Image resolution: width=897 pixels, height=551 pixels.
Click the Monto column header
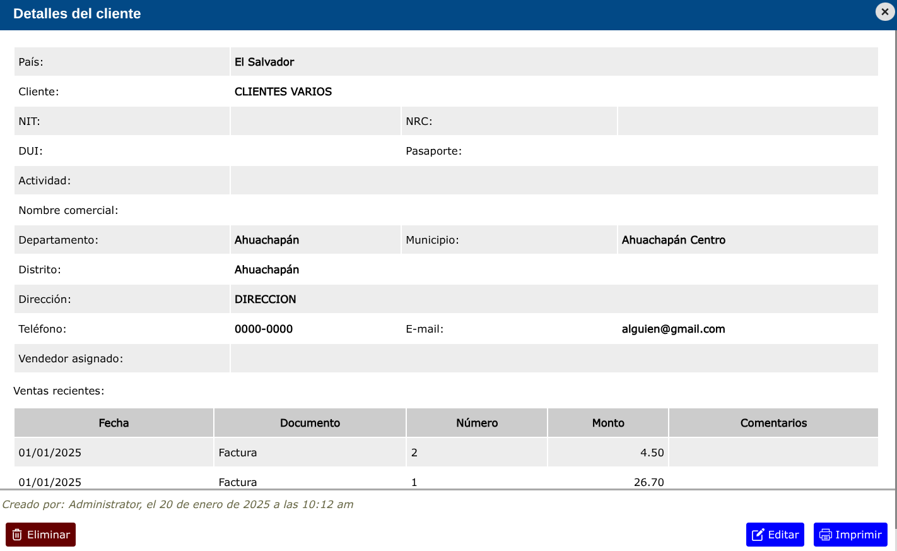(x=608, y=423)
